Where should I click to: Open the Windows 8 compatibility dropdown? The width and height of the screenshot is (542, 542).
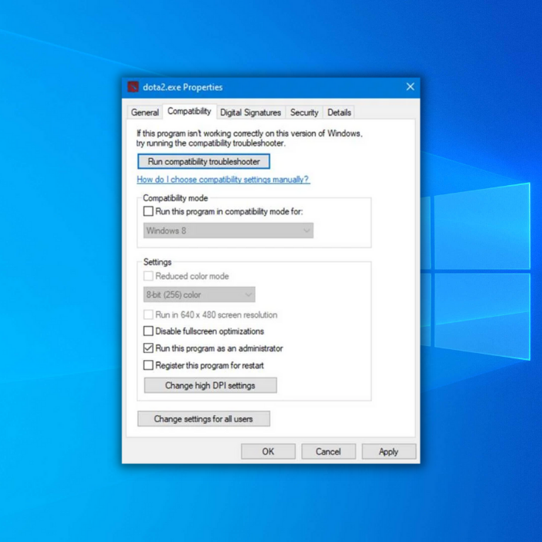228,231
